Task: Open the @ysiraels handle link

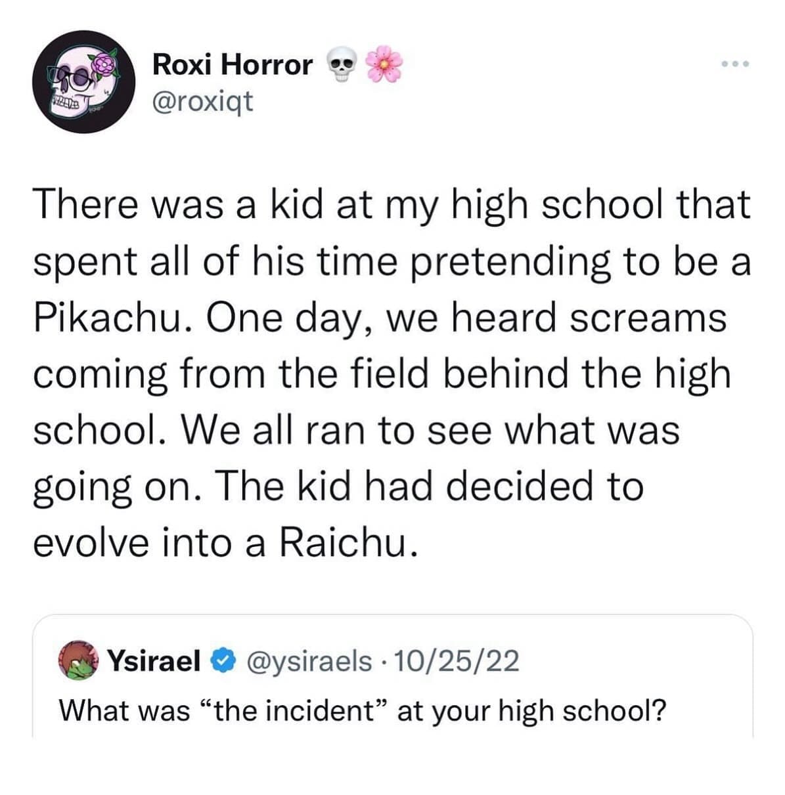Action: point(307,661)
